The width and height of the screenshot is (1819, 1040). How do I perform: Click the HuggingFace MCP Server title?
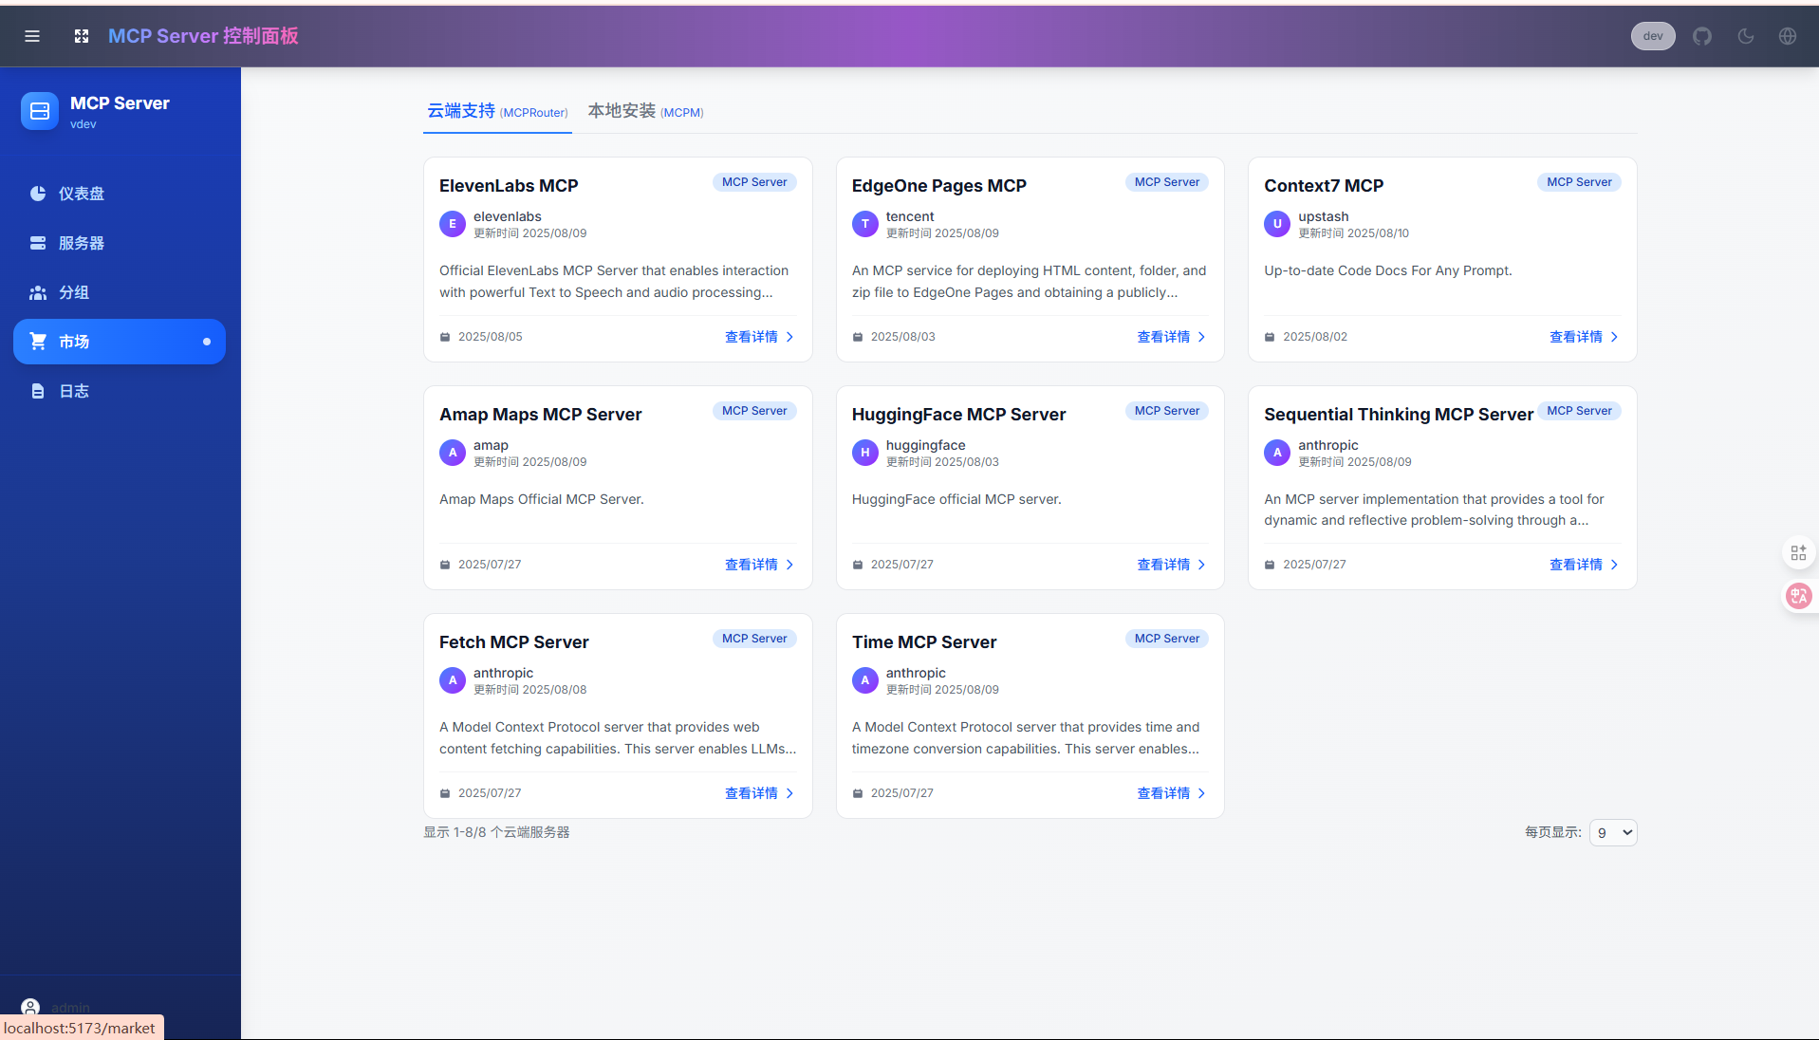click(958, 415)
